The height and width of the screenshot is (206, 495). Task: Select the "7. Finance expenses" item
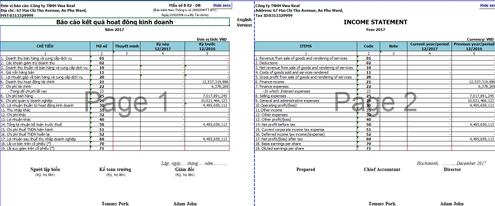coord(272,87)
